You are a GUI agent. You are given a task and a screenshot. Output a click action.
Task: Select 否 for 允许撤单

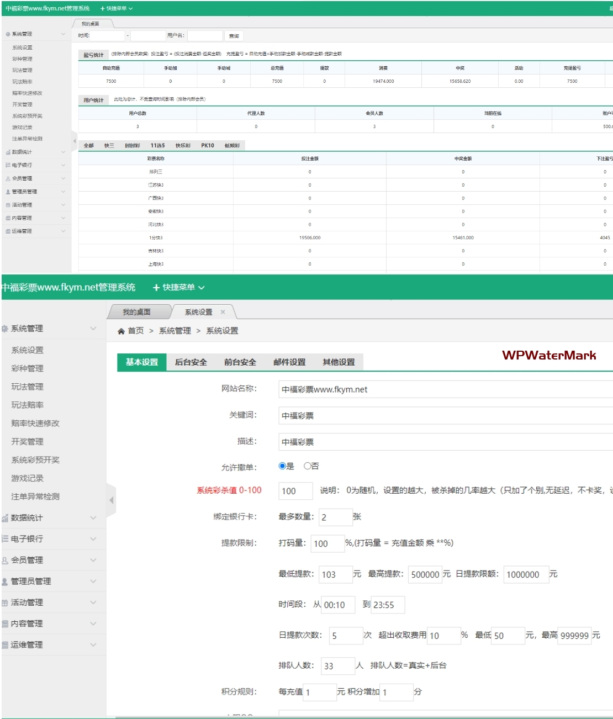(x=307, y=466)
